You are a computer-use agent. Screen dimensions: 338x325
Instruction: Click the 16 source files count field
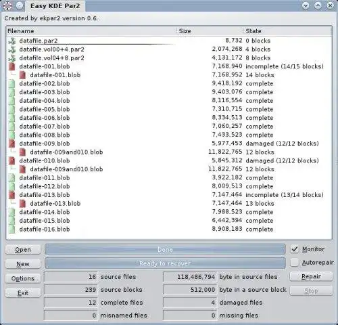pos(71,277)
